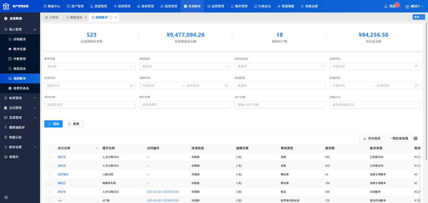
Task: Check the first 邵莹莹 电费 row checkbox
Action: [51, 157]
